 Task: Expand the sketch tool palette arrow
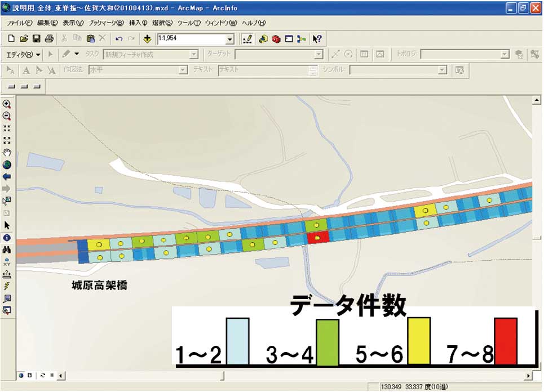pos(77,54)
